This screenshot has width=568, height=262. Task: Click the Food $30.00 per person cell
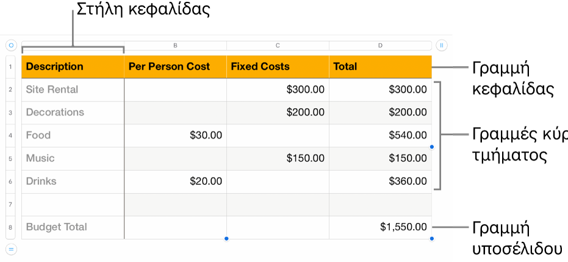[x=175, y=136]
